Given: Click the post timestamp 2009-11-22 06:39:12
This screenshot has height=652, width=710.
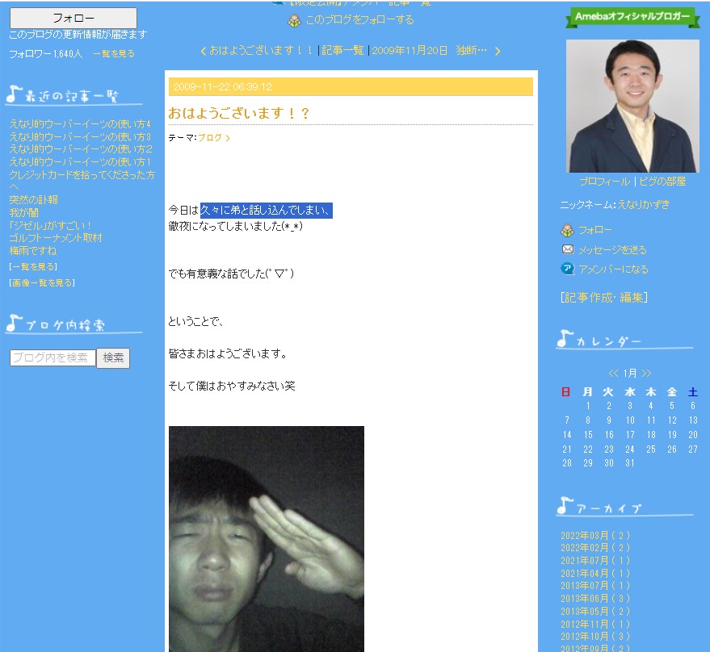Looking at the screenshot, I should (x=222, y=87).
